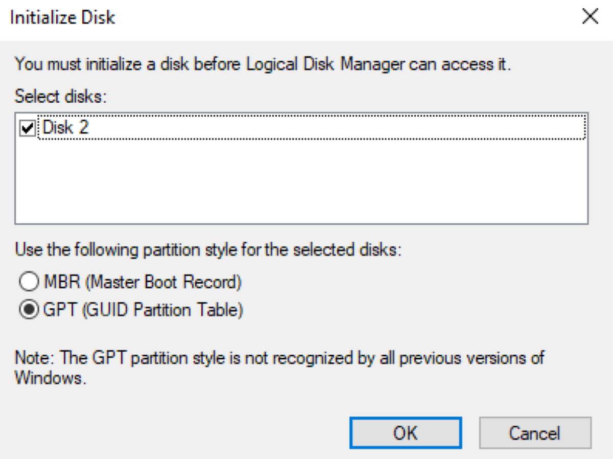Close the Initialize Disk window with X
This screenshot has height=459, width=613.
coord(590,17)
